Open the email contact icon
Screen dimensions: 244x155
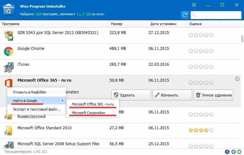point(239,152)
